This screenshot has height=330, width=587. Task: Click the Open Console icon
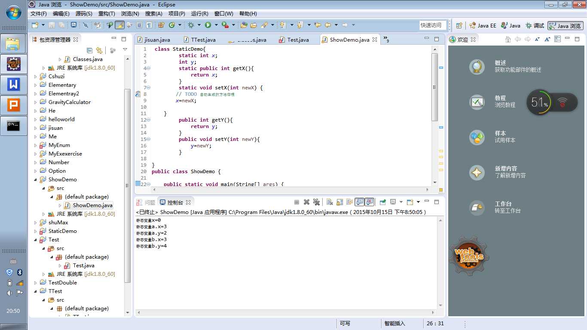(x=410, y=202)
